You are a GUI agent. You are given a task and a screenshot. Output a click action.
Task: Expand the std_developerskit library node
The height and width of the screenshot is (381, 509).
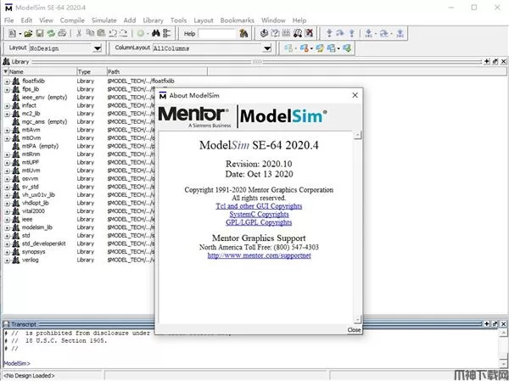[x=7, y=244]
